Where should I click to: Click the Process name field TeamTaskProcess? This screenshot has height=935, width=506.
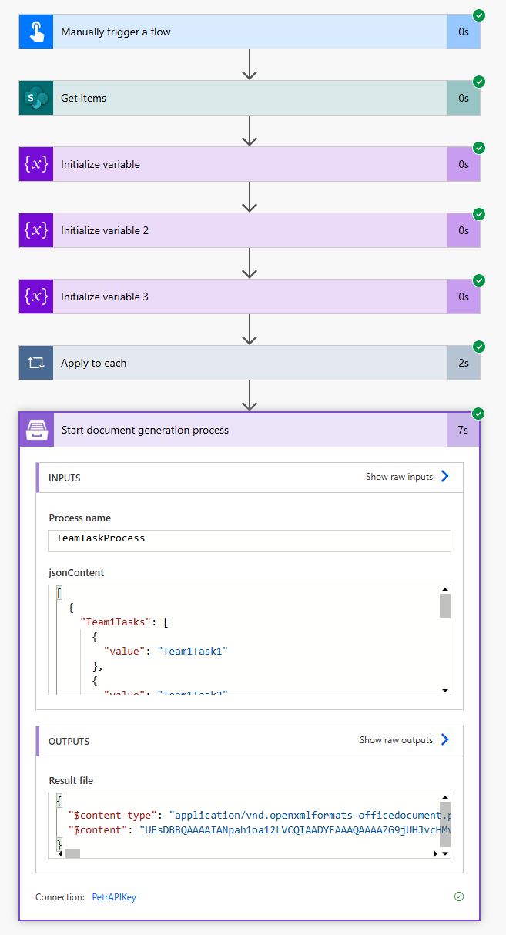pyautogui.click(x=250, y=538)
